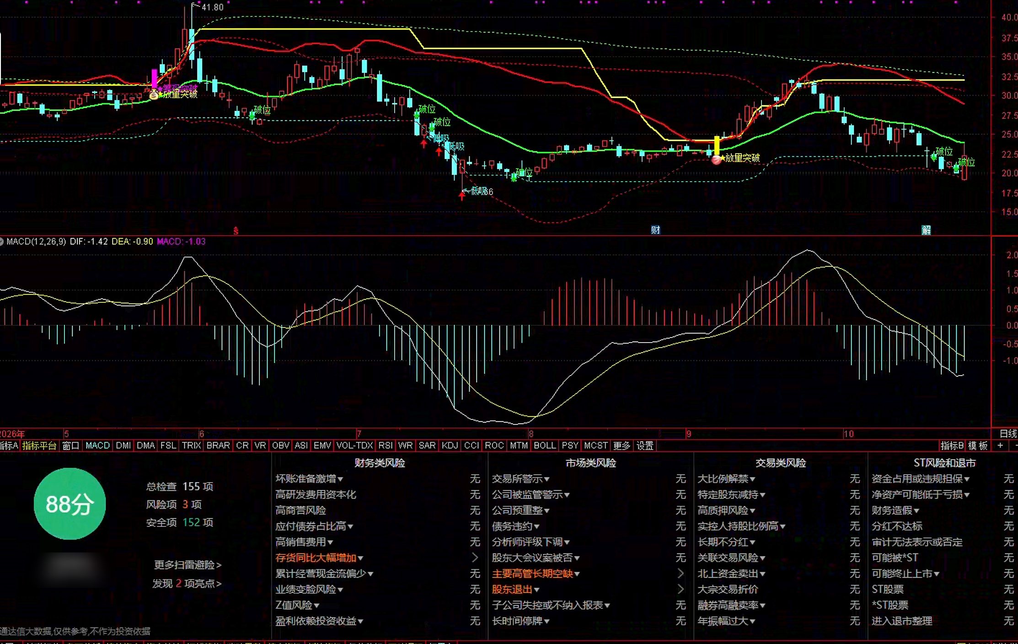Click the MACD indicator circle icon
Image resolution: width=1018 pixels, height=644 pixels.
coord(1,241)
